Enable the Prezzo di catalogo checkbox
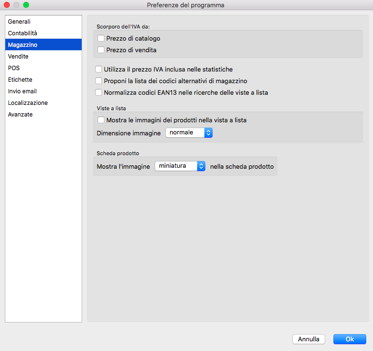Image resolution: width=373 pixels, height=351 pixels. [x=101, y=38]
